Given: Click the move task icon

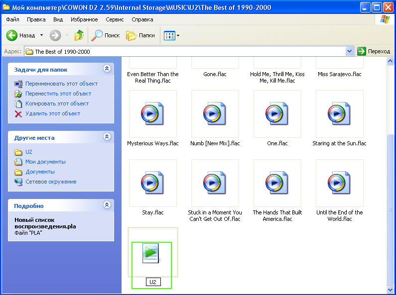Looking at the screenshot, I should pyautogui.click(x=18, y=94).
